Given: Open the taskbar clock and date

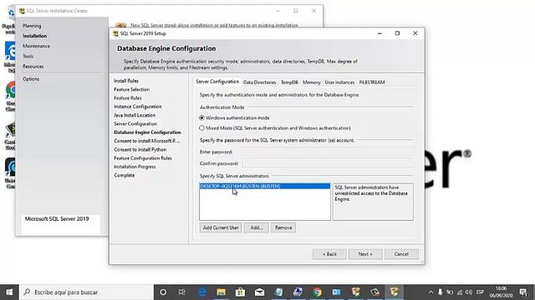Looking at the screenshot, I should pyautogui.click(x=501, y=292).
